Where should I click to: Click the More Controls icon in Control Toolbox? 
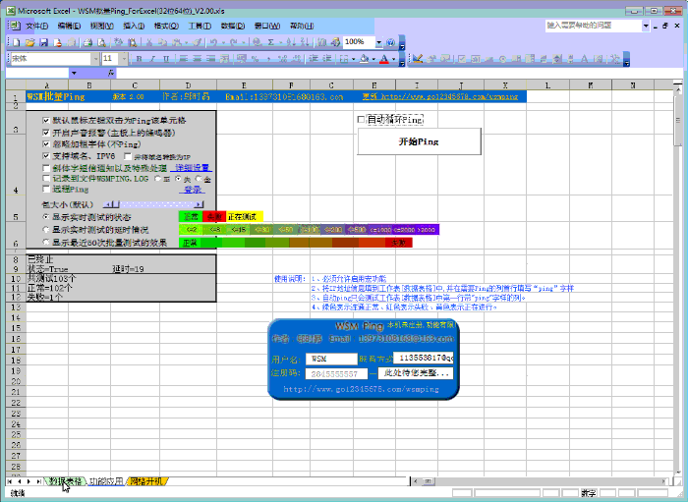(x=615, y=58)
